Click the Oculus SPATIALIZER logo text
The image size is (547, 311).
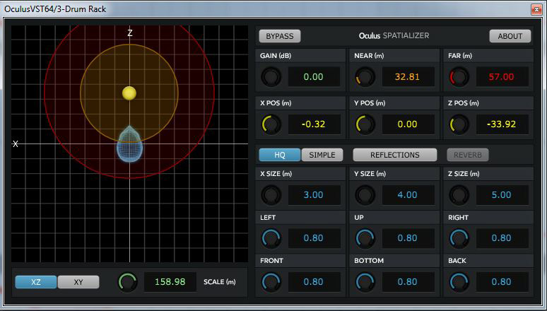coord(394,35)
